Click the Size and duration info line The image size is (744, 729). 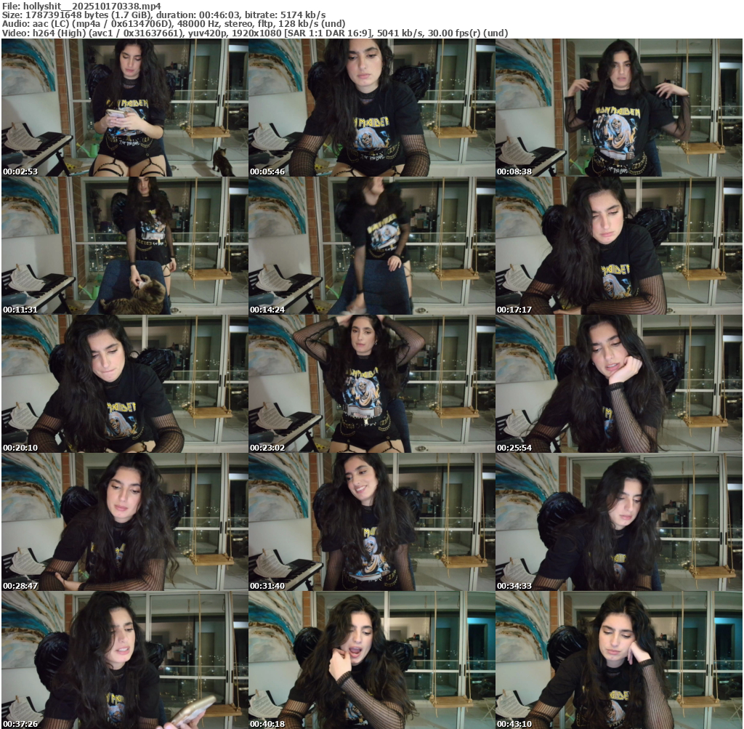click(163, 15)
